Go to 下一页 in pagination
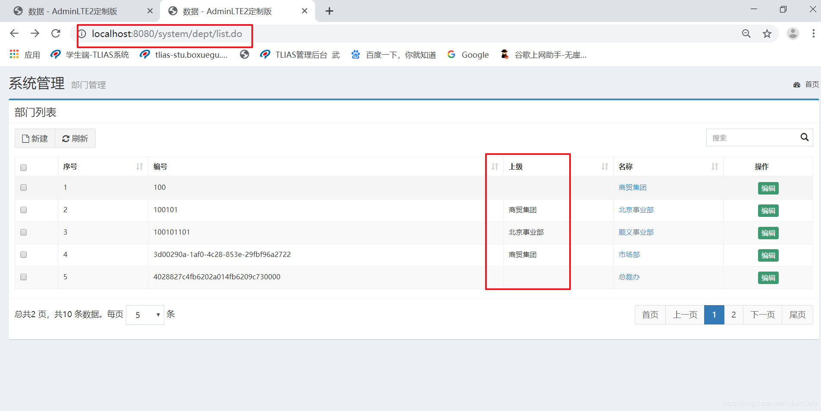The image size is (821, 411). (x=763, y=315)
